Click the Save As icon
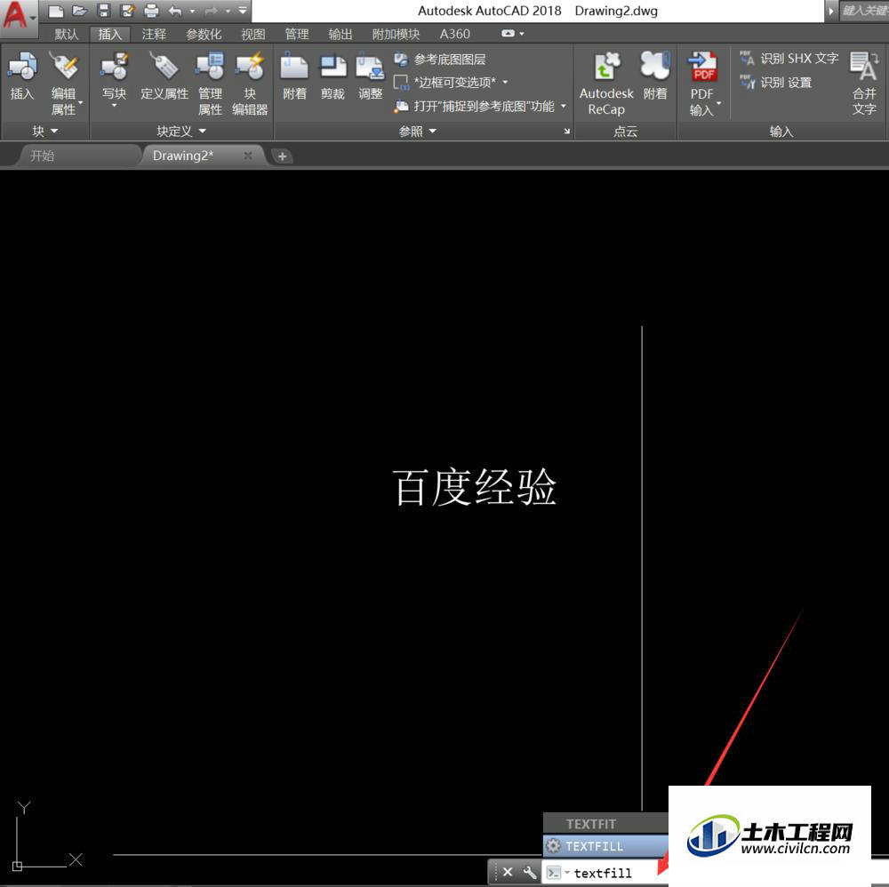 [x=127, y=11]
